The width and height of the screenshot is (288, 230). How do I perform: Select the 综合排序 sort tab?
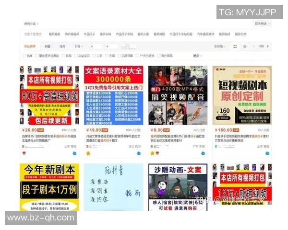click(30, 46)
